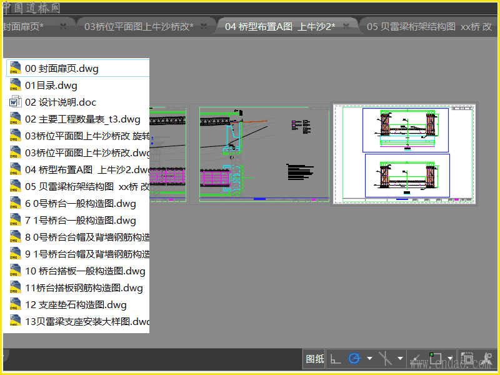Toggle 2D object snap icon
500x375 pixels.
436,359
